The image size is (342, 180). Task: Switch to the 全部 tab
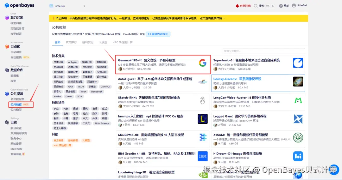(x=57, y=42)
